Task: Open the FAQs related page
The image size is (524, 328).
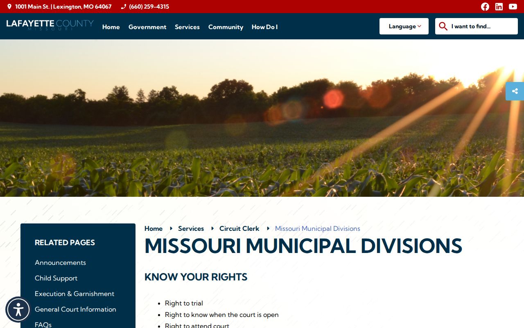Action: (43, 324)
